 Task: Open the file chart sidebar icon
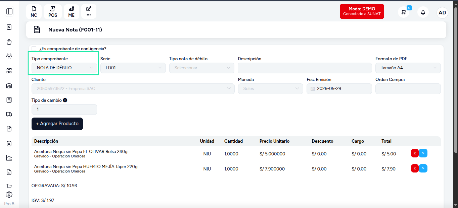pos(9,172)
